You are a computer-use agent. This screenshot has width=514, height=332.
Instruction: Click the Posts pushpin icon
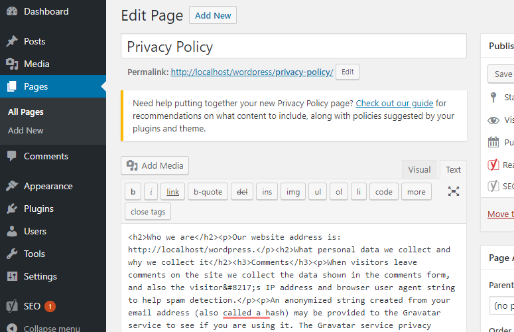[12, 41]
